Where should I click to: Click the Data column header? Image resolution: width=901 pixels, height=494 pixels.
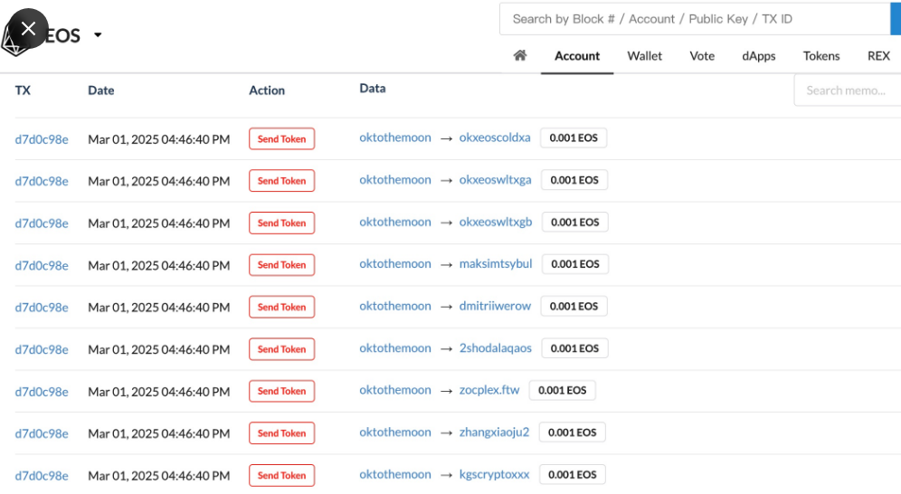(x=373, y=89)
